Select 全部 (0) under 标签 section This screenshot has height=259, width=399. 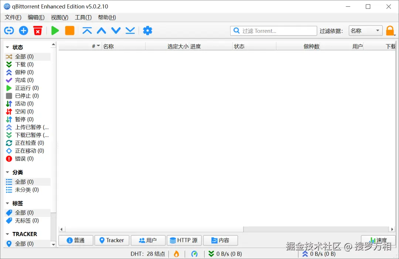pos(28,213)
